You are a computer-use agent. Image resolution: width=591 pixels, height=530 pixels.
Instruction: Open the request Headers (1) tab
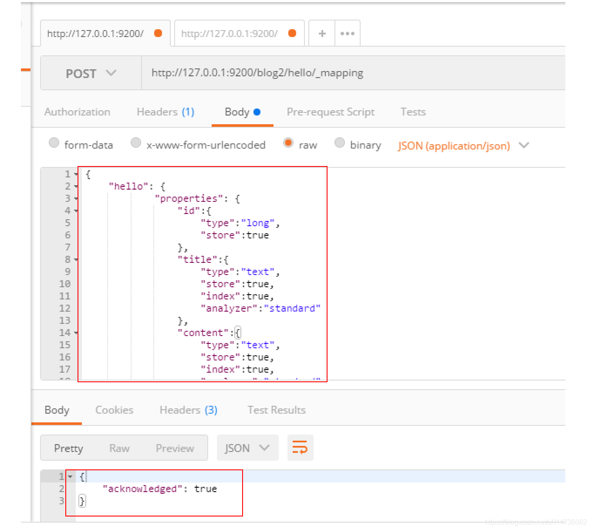tap(165, 112)
